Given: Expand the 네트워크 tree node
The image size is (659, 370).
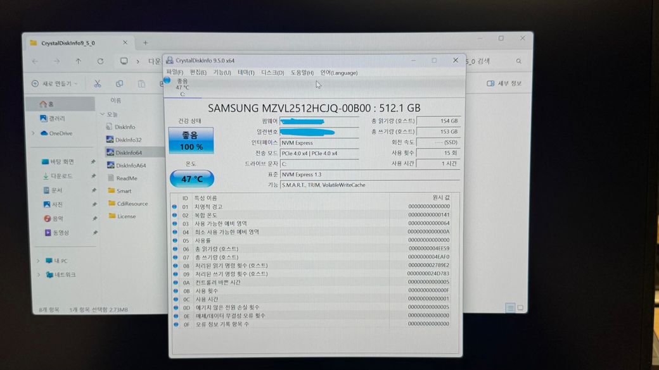Looking at the screenshot, I should tap(39, 274).
